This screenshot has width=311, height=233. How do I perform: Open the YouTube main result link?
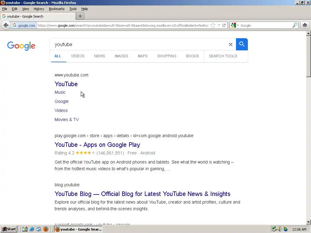pyautogui.click(x=66, y=84)
